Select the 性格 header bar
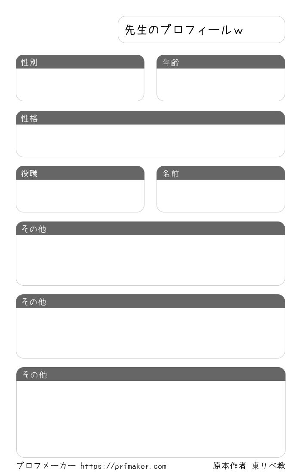Screen dimensions: 301x474 point(150,118)
